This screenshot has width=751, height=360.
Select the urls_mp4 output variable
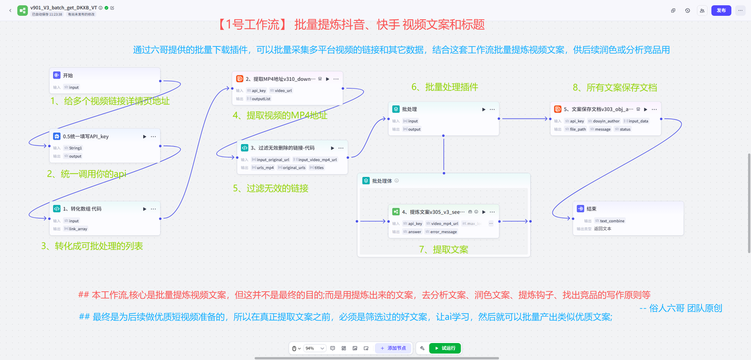(x=263, y=168)
